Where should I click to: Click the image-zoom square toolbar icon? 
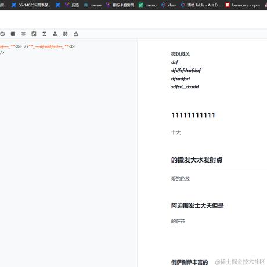point(34,34)
